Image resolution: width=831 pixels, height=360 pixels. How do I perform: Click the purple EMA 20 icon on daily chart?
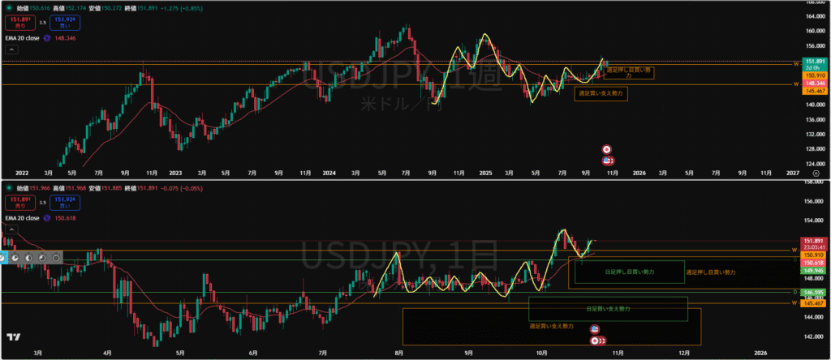[x=47, y=218]
